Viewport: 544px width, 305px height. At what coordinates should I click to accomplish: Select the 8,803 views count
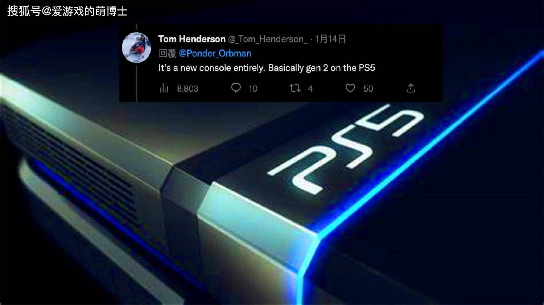187,89
